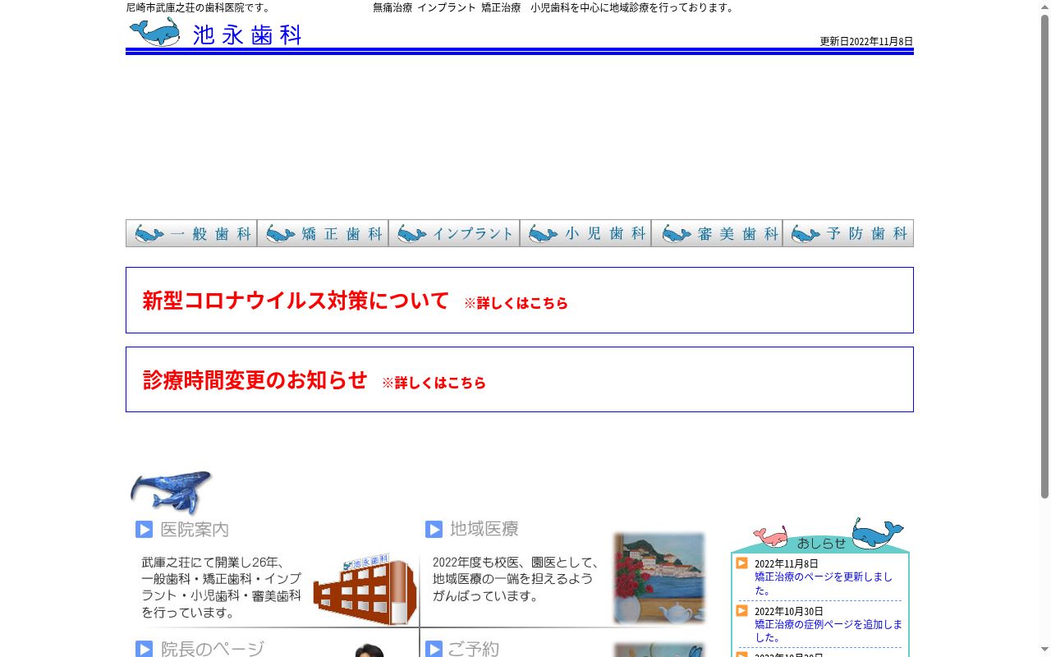The width and height of the screenshot is (1051, 657).
Task: Click the 2022年11月8日 news date
Action: click(787, 563)
